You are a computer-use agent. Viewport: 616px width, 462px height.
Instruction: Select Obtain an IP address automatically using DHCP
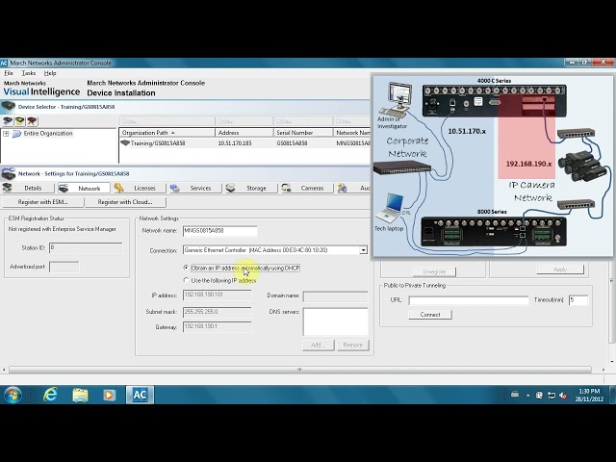[186, 268]
